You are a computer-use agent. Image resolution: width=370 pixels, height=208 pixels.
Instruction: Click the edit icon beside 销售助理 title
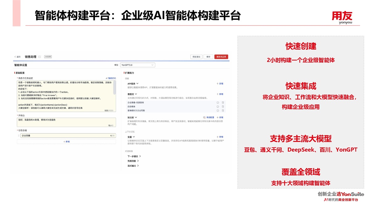(x=39, y=57)
